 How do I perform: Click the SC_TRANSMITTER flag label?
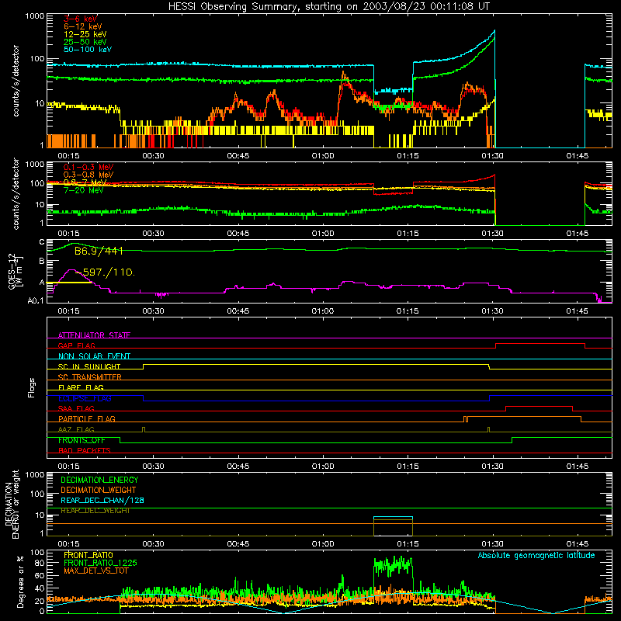(x=89, y=377)
